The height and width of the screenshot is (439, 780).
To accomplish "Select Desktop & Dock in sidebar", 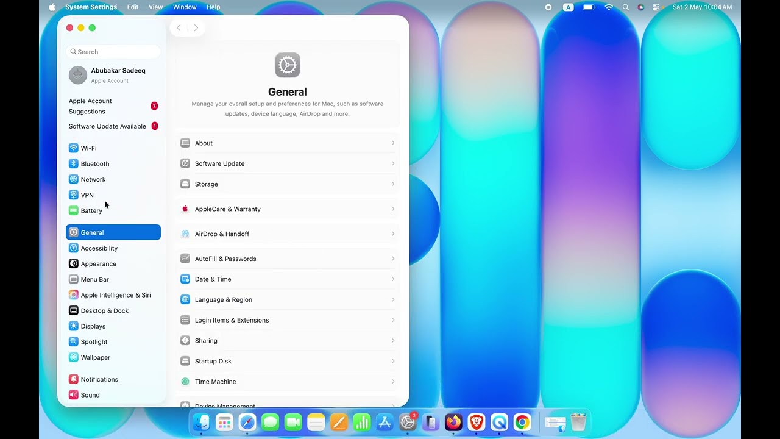I will (x=113, y=310).
